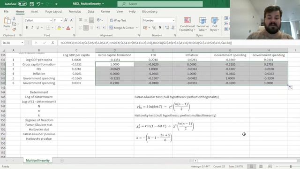Toggle Bottom Align
The image size is (300, 169).
pos(91,20)
